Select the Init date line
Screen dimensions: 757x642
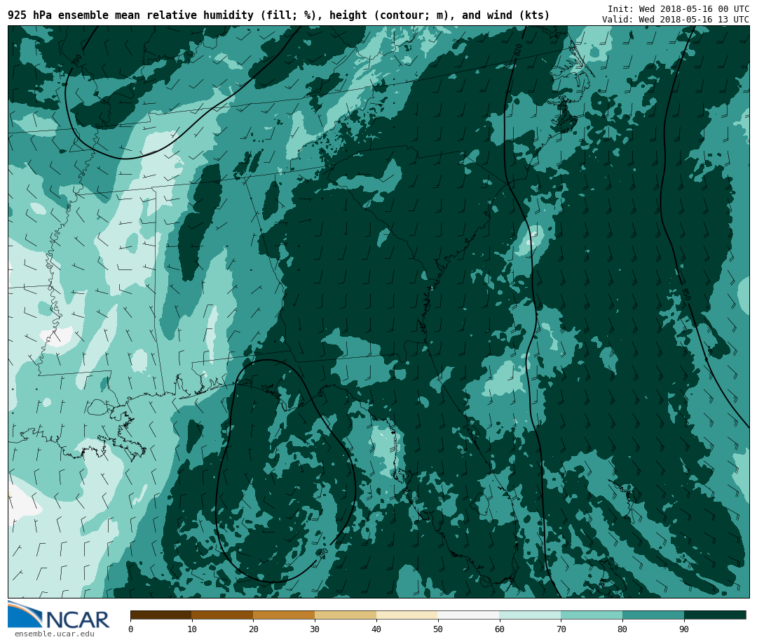click(x=678, y=8)
